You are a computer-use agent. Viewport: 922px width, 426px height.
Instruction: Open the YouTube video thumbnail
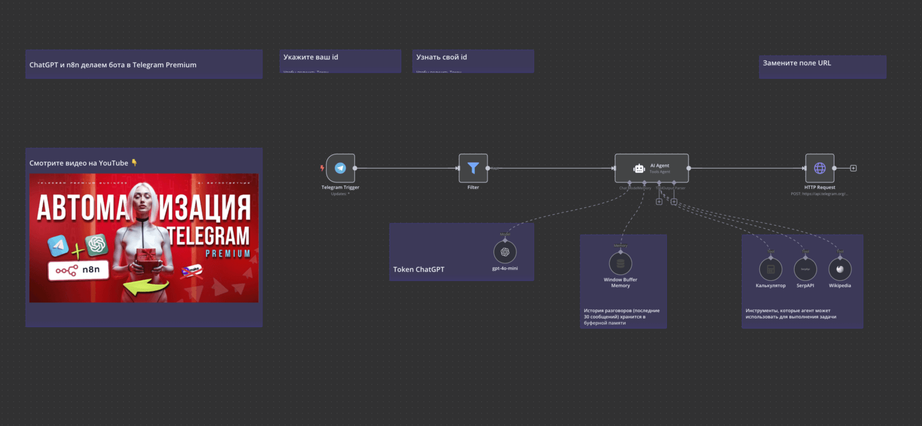point(144,238)
